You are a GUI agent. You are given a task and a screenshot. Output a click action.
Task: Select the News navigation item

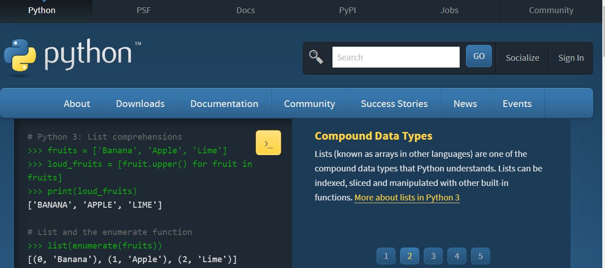click(465, 103)
